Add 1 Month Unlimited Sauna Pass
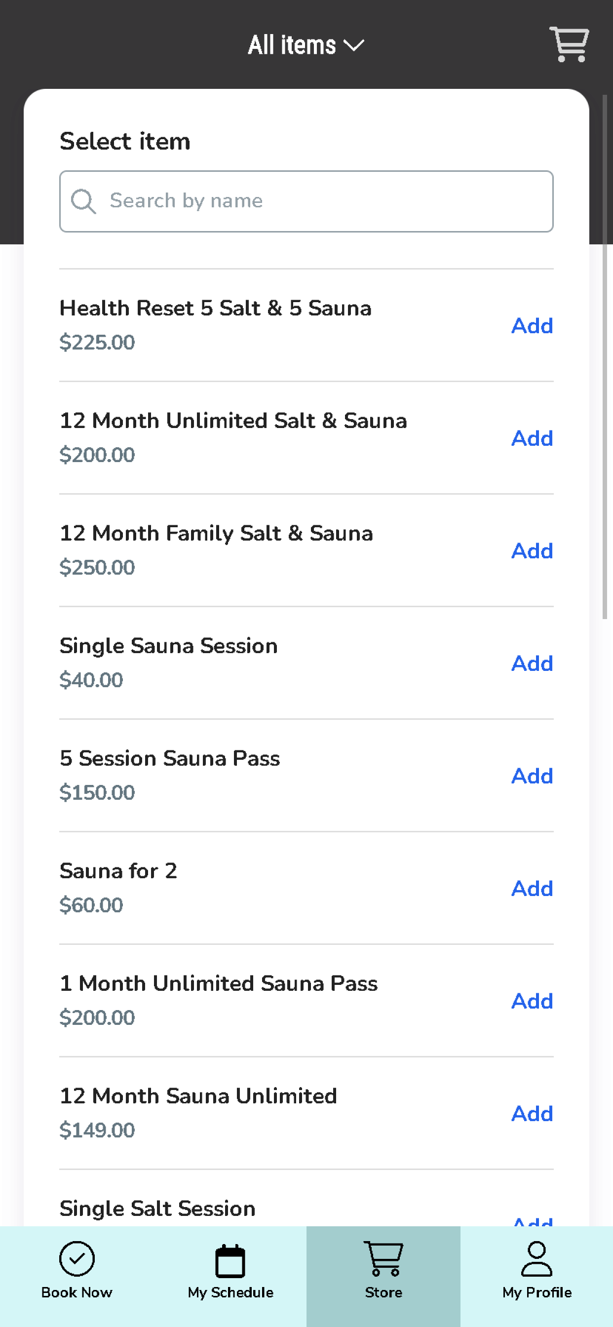This screenshot has width=613, height=1327. 532,1001
